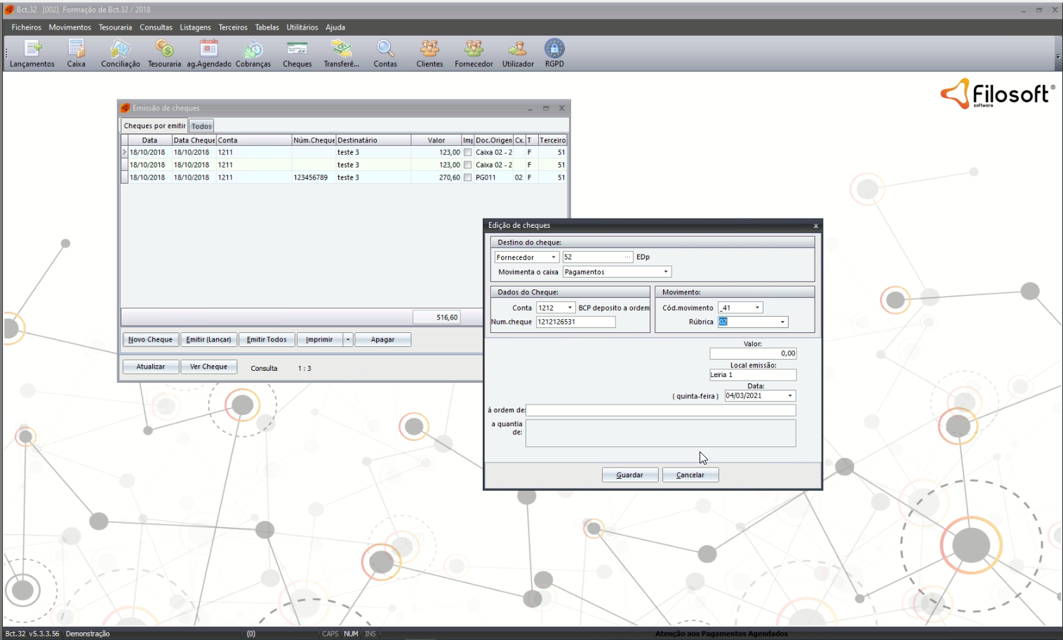Expand the Fornecedor destination dropdown

(x=553, y=257)
